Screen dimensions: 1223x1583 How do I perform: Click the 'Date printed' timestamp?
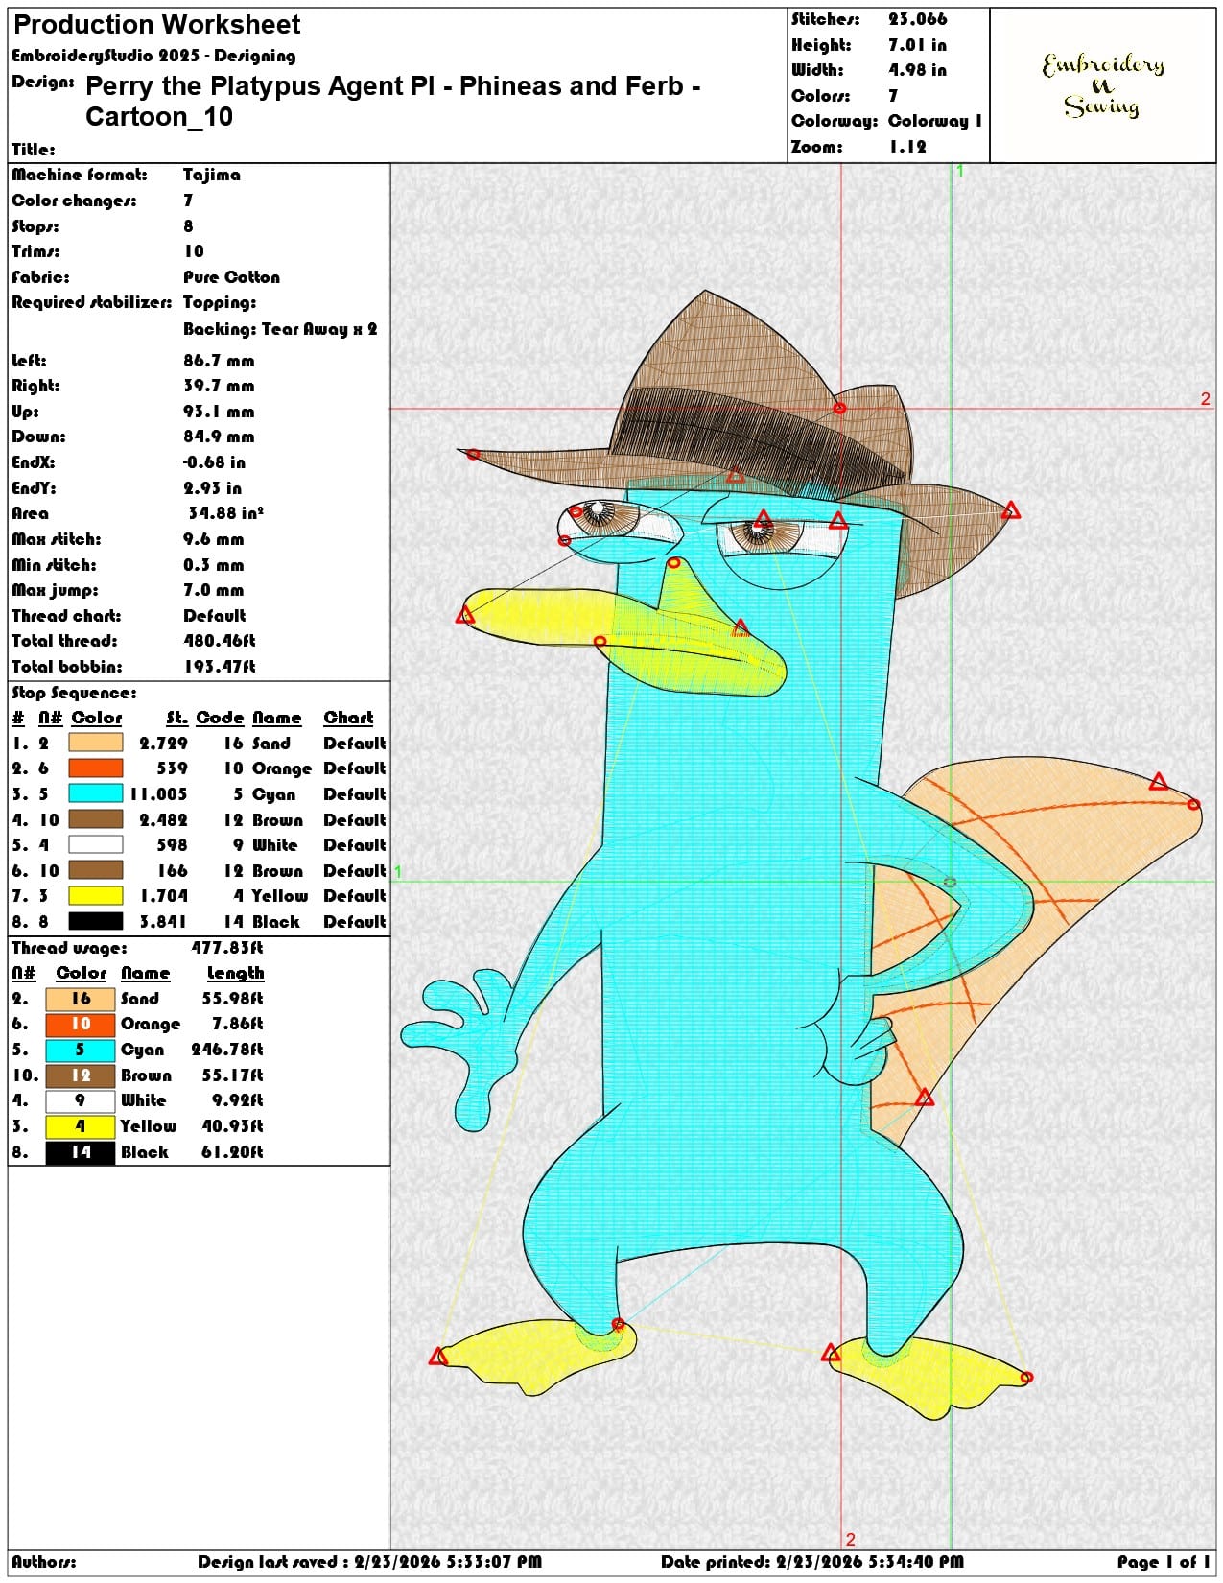[812, 1562]
